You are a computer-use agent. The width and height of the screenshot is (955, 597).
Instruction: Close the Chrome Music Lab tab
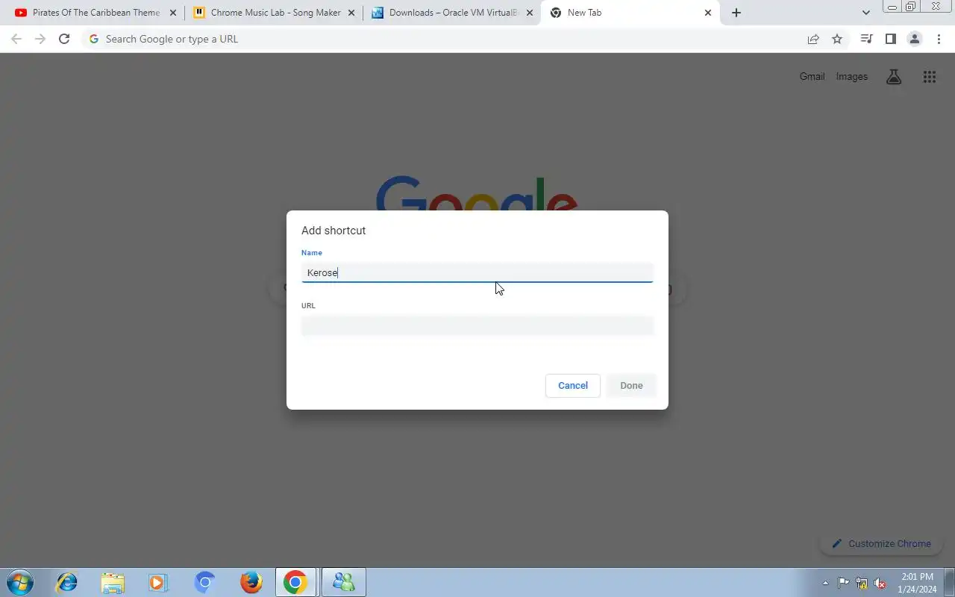[351, 13]
